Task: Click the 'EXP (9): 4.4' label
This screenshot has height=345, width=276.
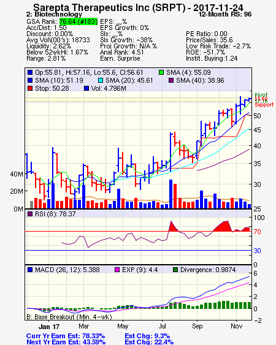Action: pos(140,270)
